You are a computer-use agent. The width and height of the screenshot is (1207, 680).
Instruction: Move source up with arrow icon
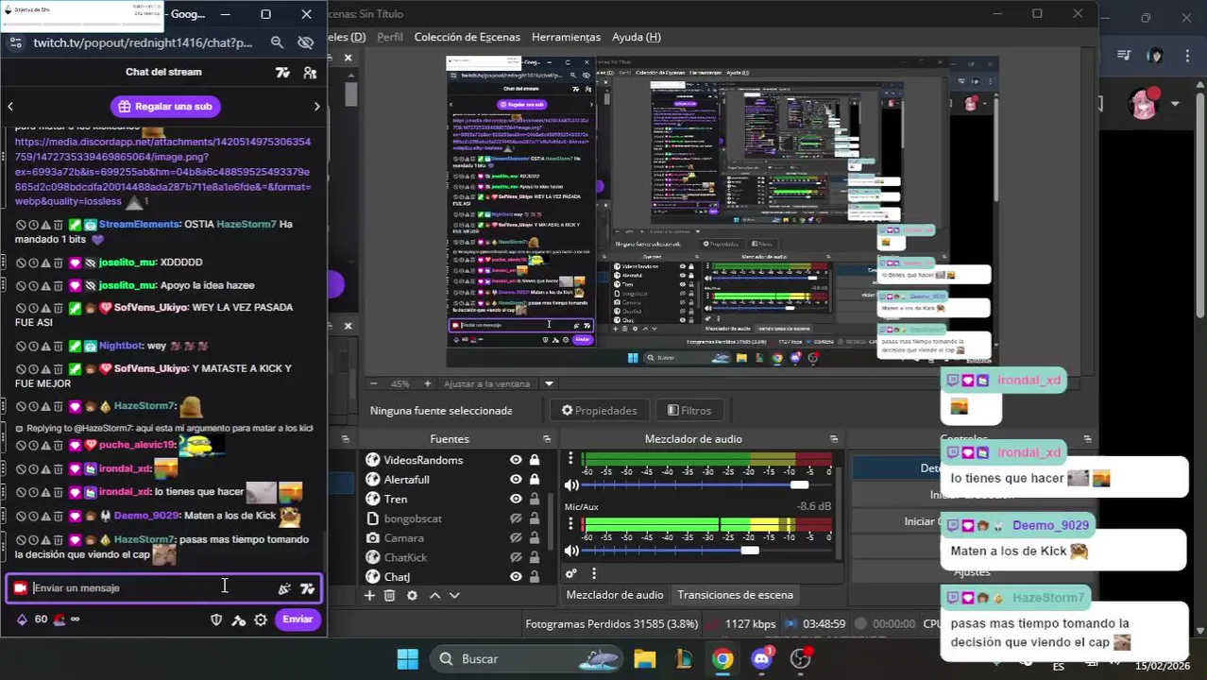tap(434, 595)
